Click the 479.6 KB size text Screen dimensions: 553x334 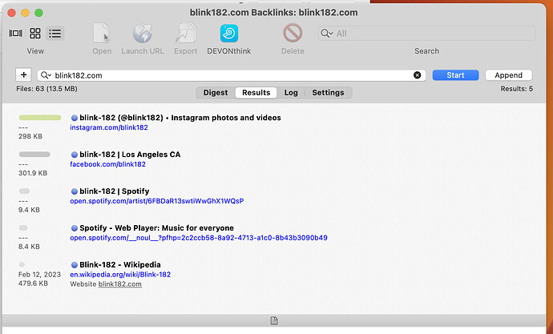click(33, 284)
